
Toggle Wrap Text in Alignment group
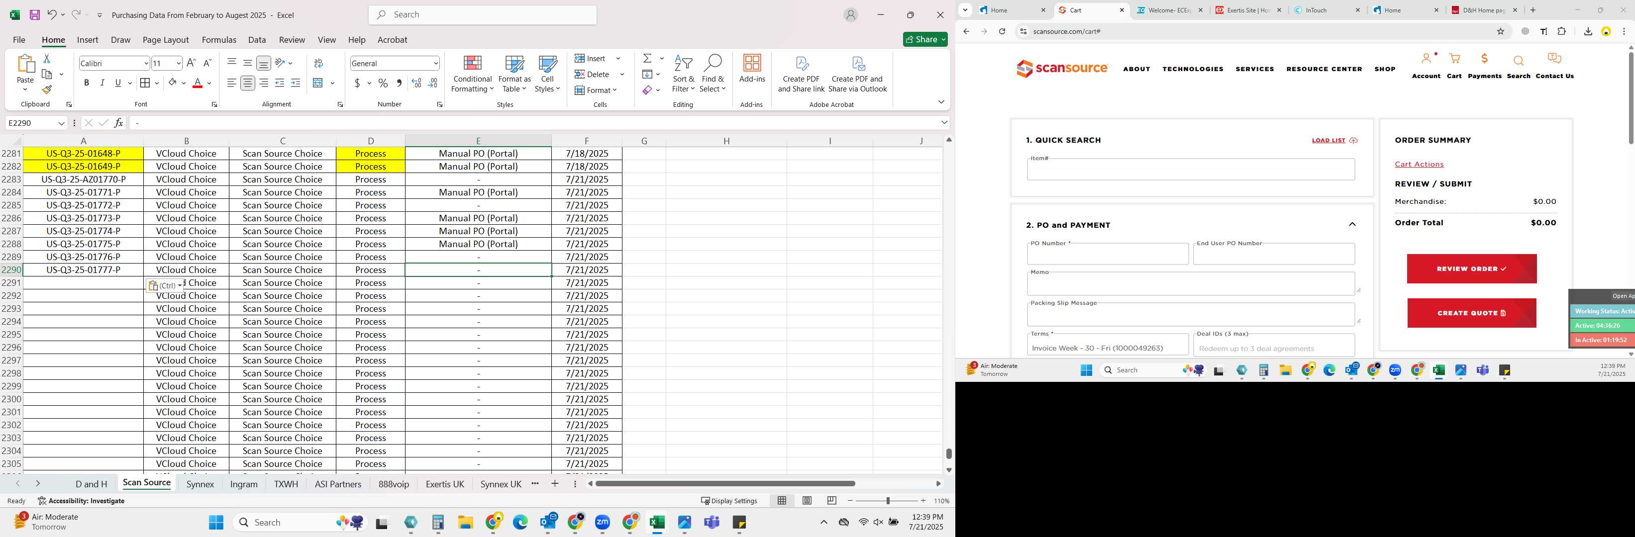[318, 63]
